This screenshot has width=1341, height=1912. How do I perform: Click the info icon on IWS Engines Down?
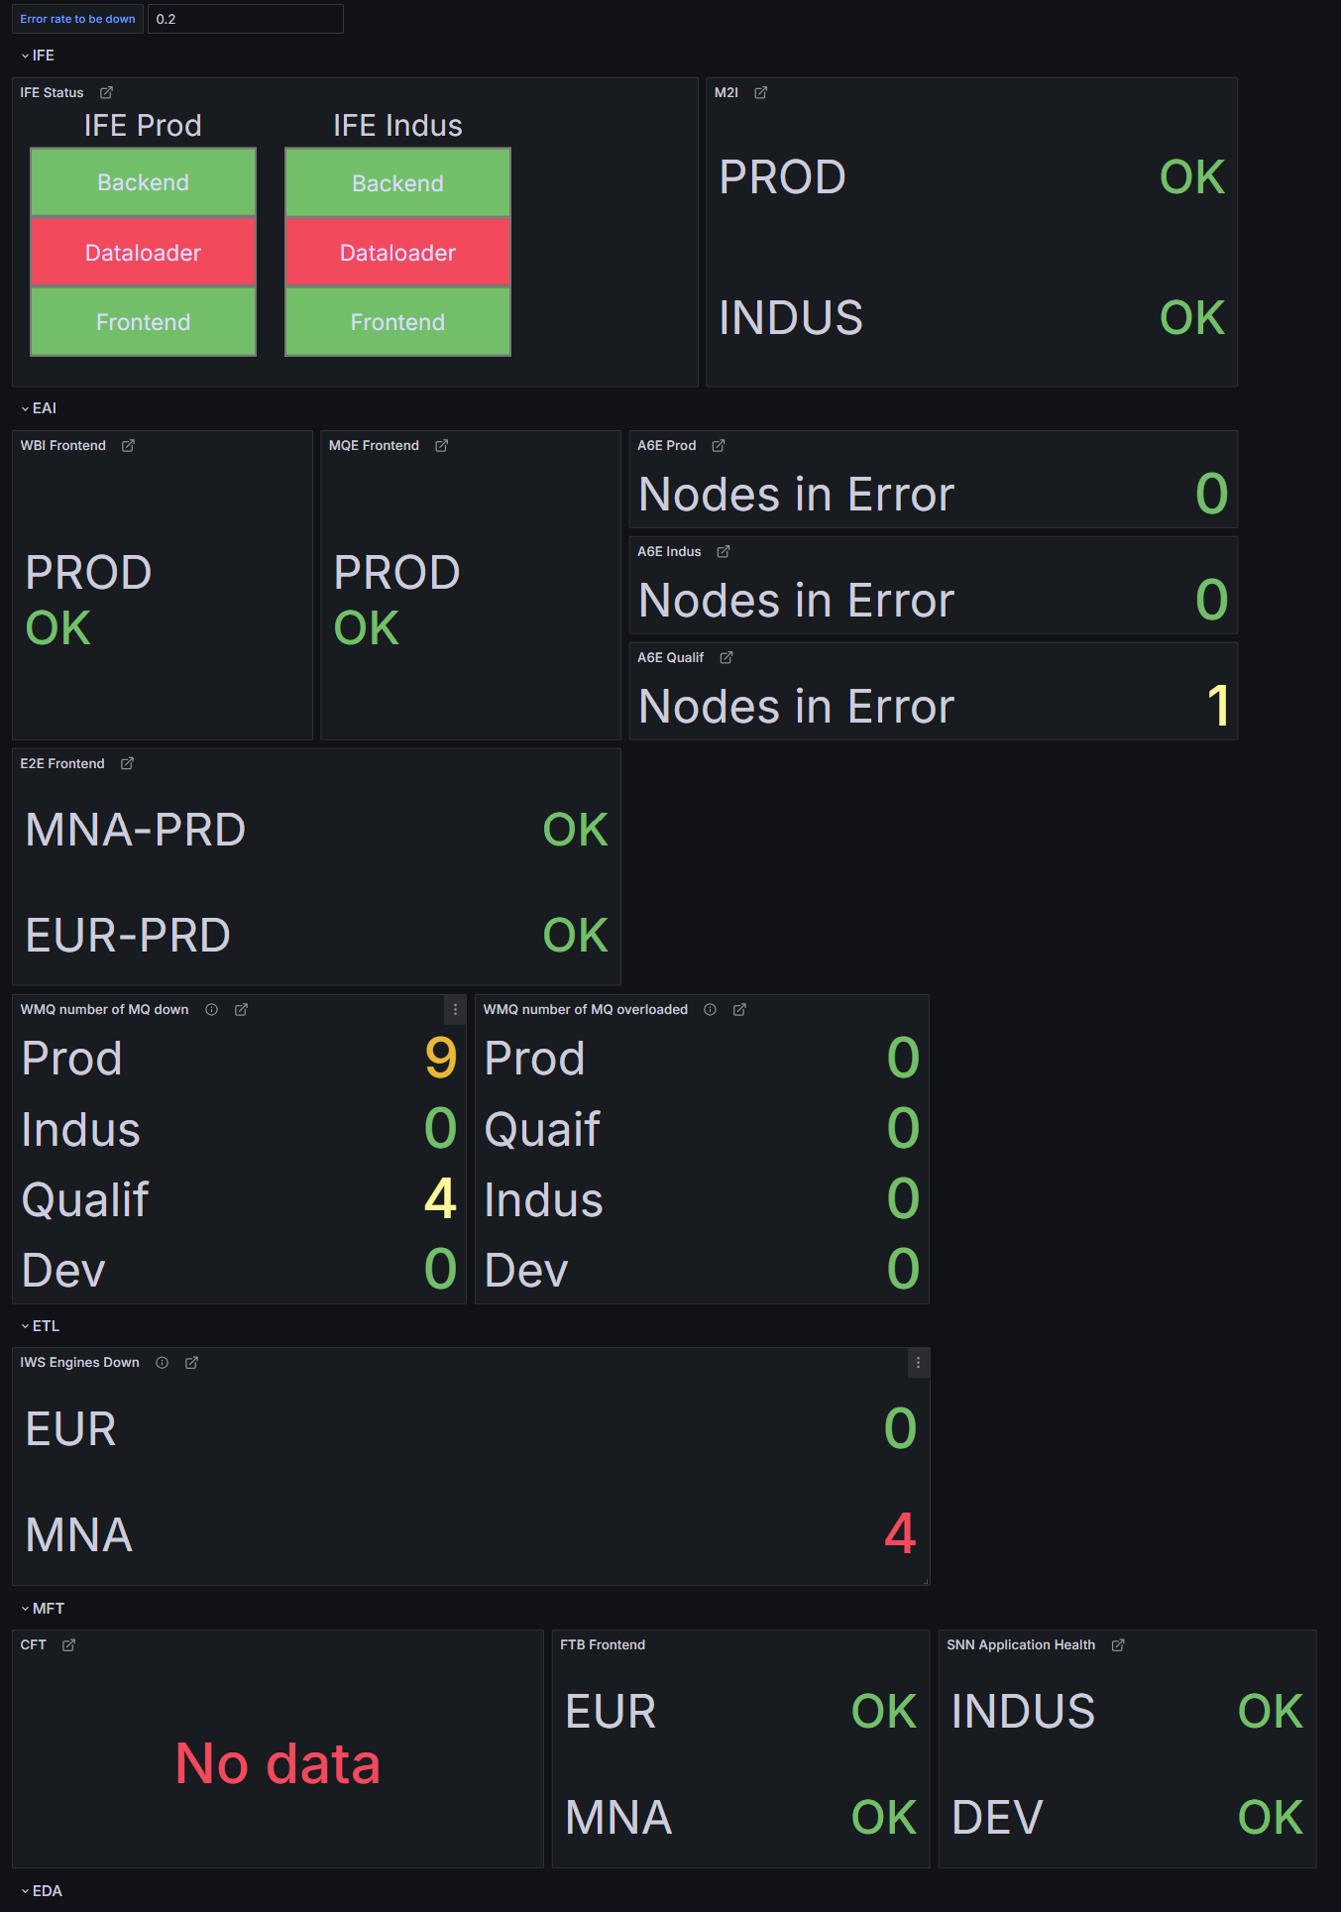click(x=161, y=1362)
